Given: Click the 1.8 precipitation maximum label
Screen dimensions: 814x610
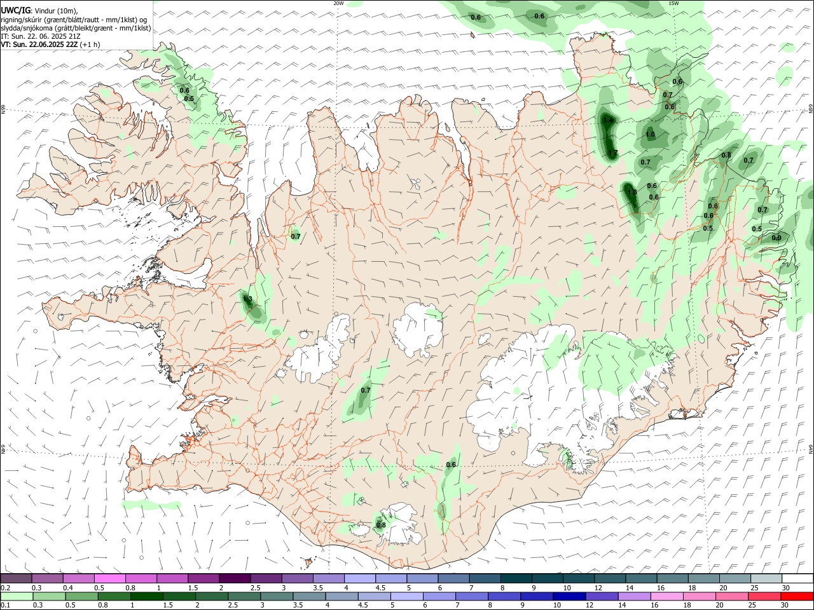Looking at the screenshot, I should point(631,193).
